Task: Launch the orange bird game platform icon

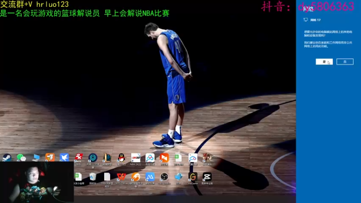Action: (50, 157)
